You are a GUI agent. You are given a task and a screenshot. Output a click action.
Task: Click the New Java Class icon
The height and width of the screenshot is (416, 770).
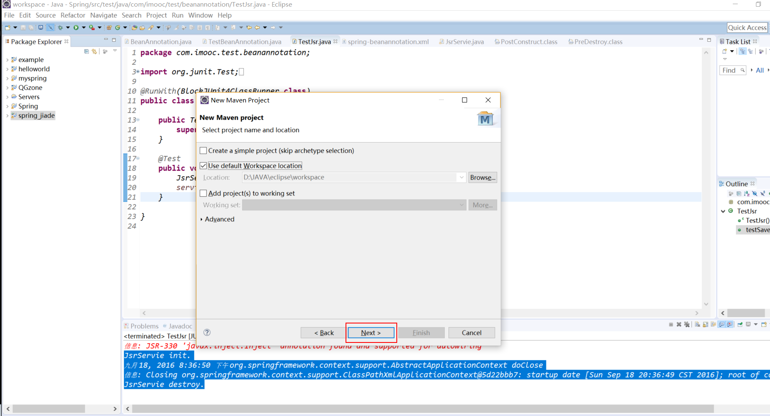tap(118, 28)
